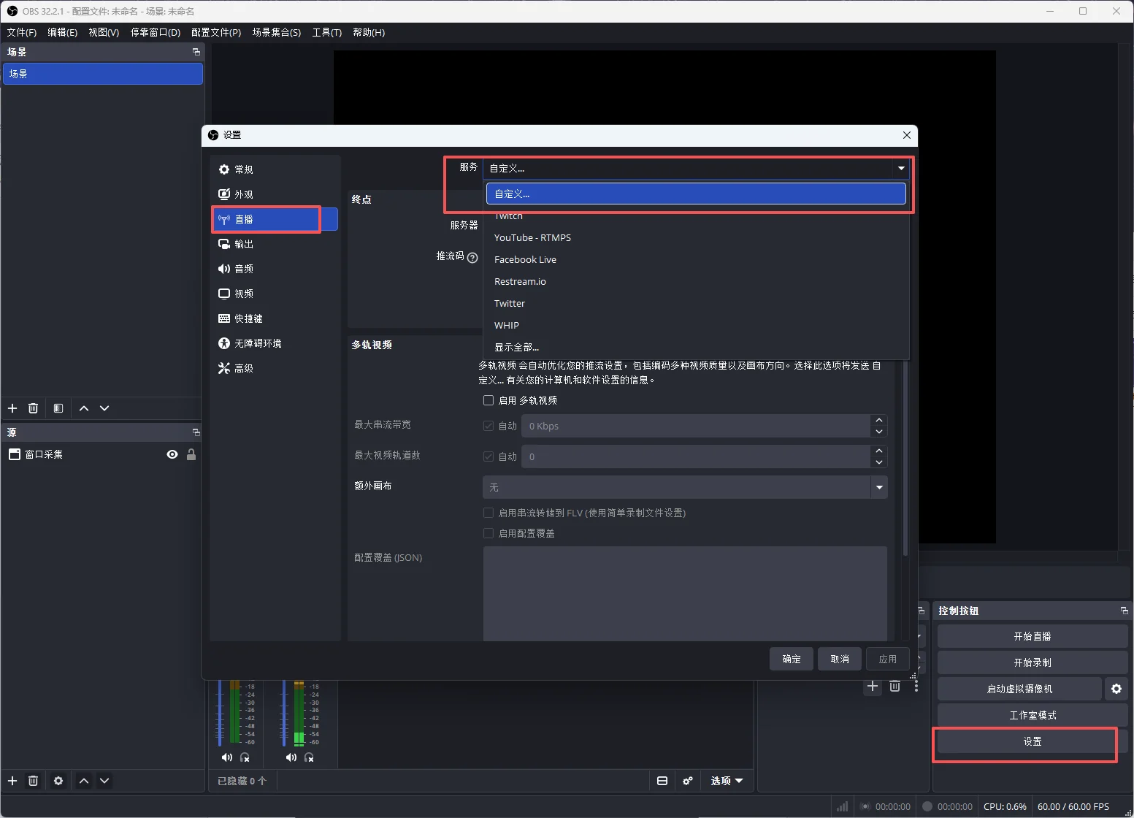Remove the selected source with the trash icon
This screenshot has width=1134, height=818.
point(33,781)
